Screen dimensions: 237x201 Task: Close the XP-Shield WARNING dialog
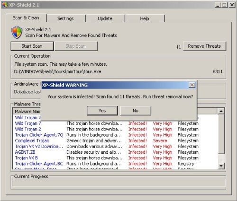point(192,85)
